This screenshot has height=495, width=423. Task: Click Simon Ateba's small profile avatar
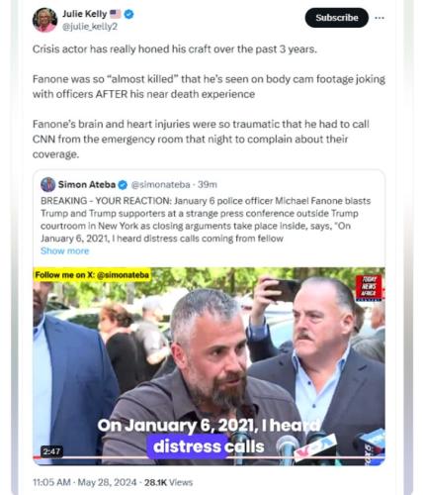[47, 184]
